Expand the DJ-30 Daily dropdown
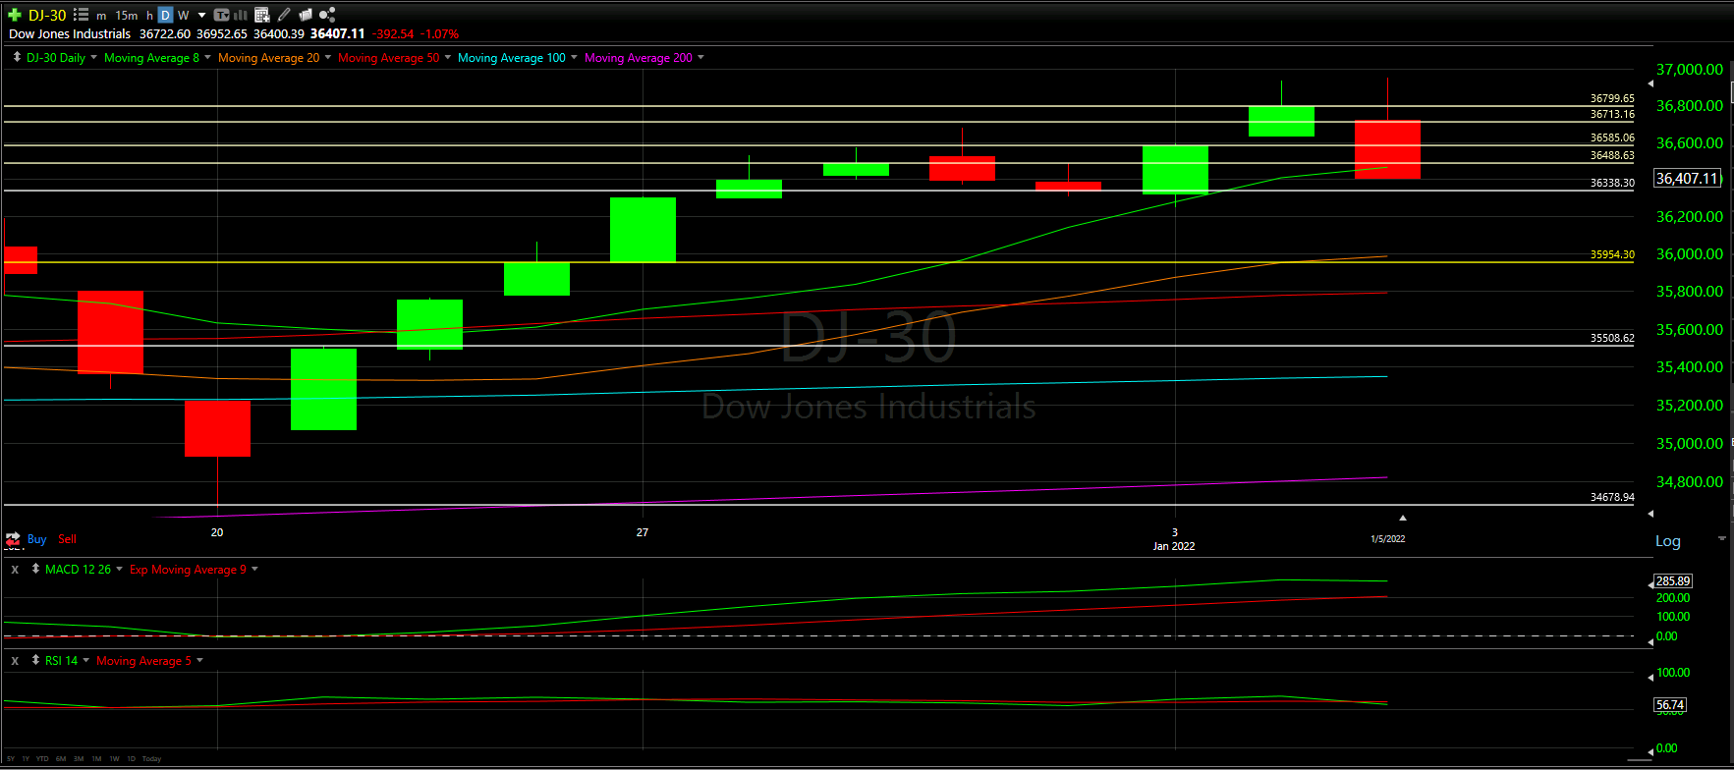Viewport: 1734px width, 770px height. (93, 57)
